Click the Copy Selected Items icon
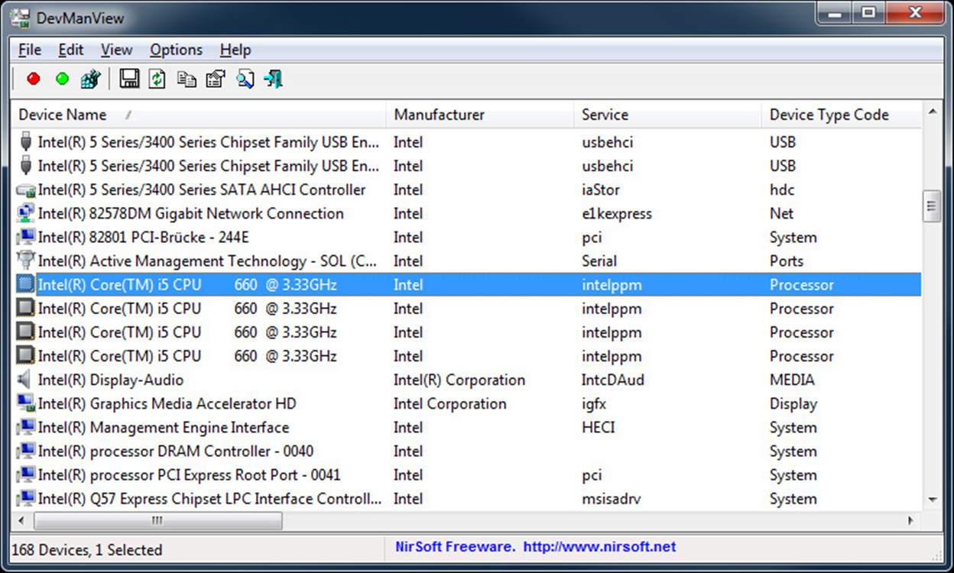 187,79
